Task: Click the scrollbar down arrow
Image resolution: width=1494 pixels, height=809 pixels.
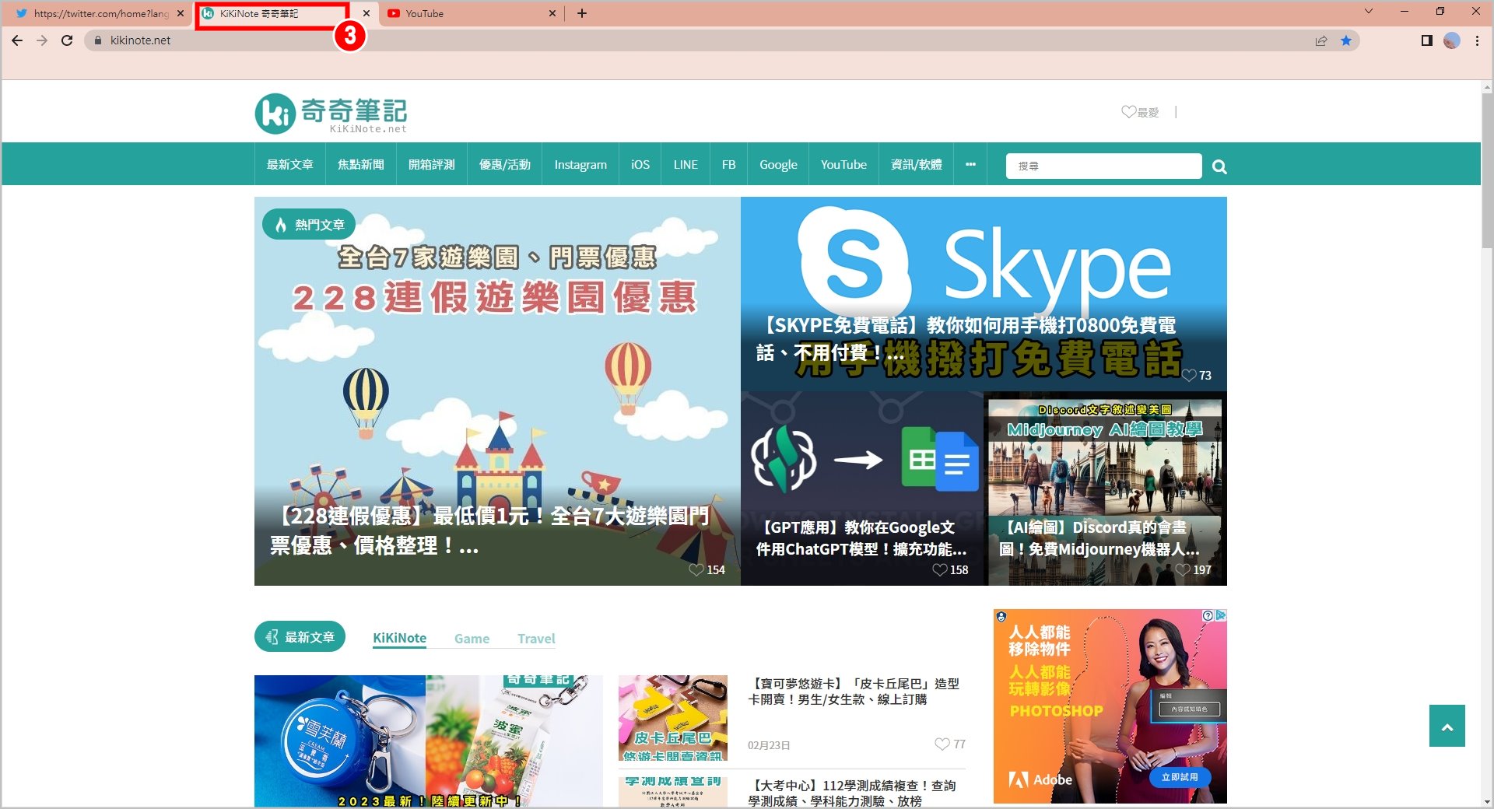Action: tap(1487, 802)
